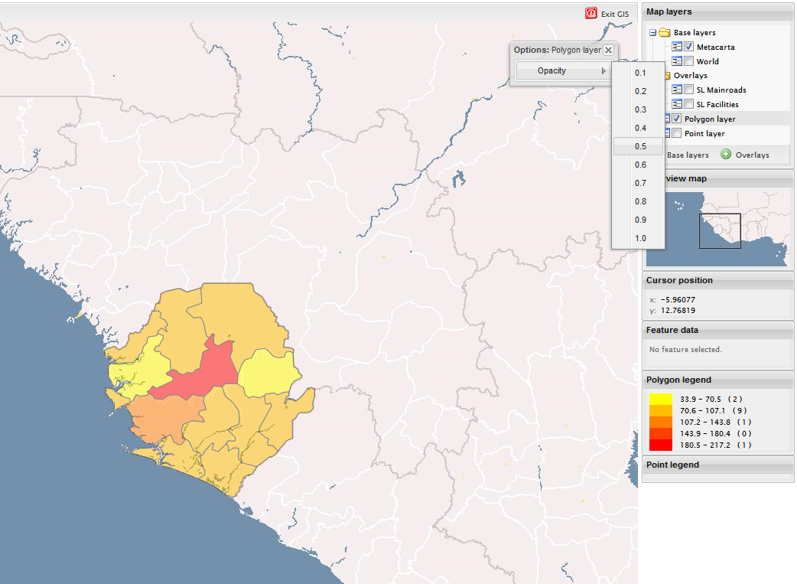Choose opacity value 1.0
The width and height of the screenshot is (797, 584).
(639, 238)
